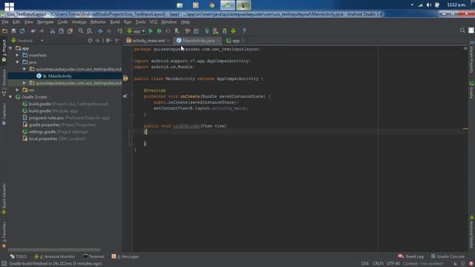Open the Android Device Monitor icon
This screenshot has height=267, width=475.
pyautogui.click(x=233, y=31)
